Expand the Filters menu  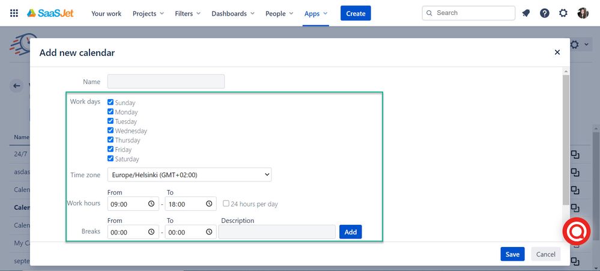[x=187, y=13]
